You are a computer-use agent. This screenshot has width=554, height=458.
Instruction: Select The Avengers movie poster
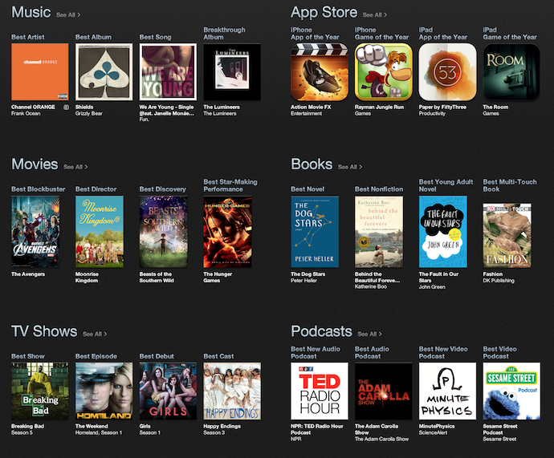35,232
